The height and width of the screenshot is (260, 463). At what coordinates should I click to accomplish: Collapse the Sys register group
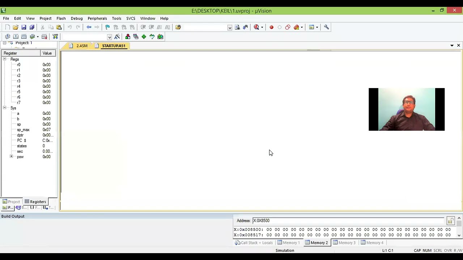pyautogui.click(x=4, y=108)
